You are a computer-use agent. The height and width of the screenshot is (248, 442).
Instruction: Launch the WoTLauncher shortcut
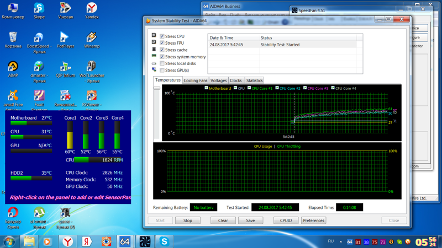(92, 72)
